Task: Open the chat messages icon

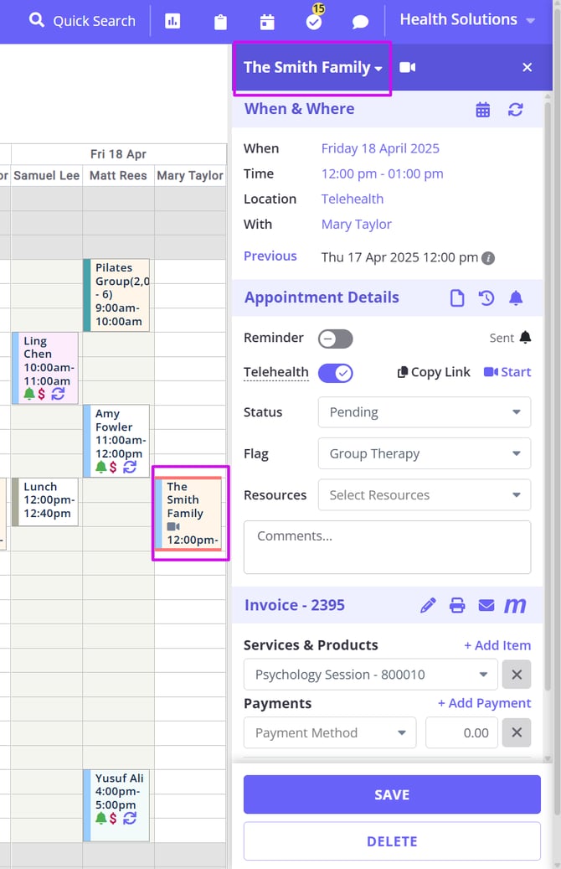Action: (x=360, y=22)
